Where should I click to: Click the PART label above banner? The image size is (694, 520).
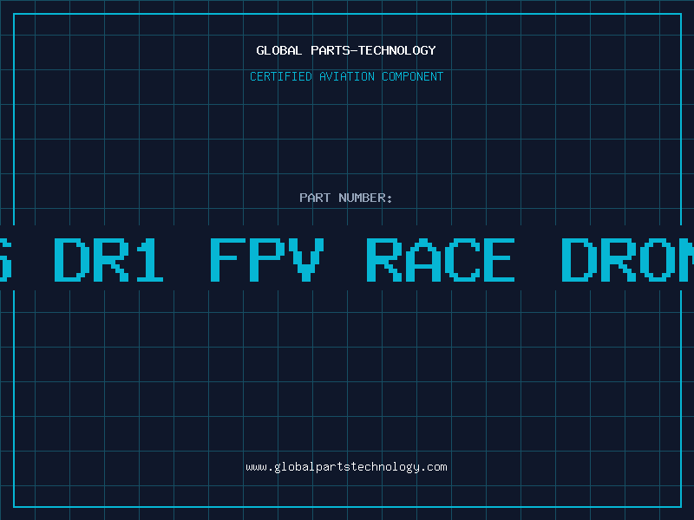(315, 198)
